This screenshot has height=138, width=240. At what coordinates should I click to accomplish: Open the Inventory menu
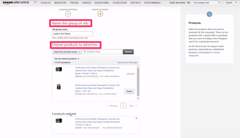click(x=60, y=3)
